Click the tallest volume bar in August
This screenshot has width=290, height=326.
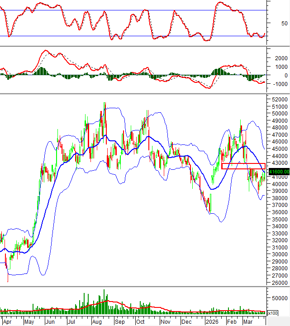pos(104,302)
